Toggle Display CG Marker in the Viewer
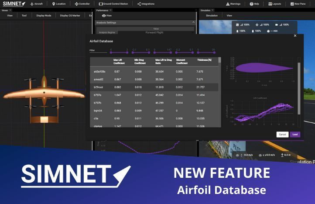Image resolution: width=315 pixels, height=204 pixels. pyautogui.click(x=70, y=15)
